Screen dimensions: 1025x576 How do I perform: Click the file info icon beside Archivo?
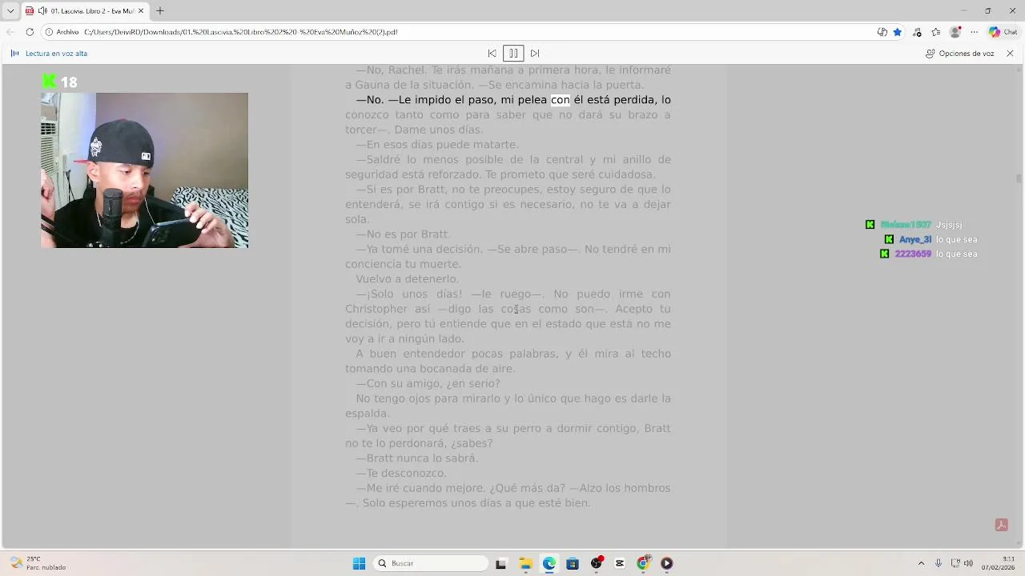tap(49, 32)
